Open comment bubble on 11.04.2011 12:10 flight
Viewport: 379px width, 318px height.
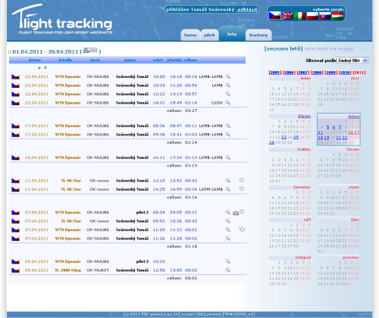tap(242, 180)
